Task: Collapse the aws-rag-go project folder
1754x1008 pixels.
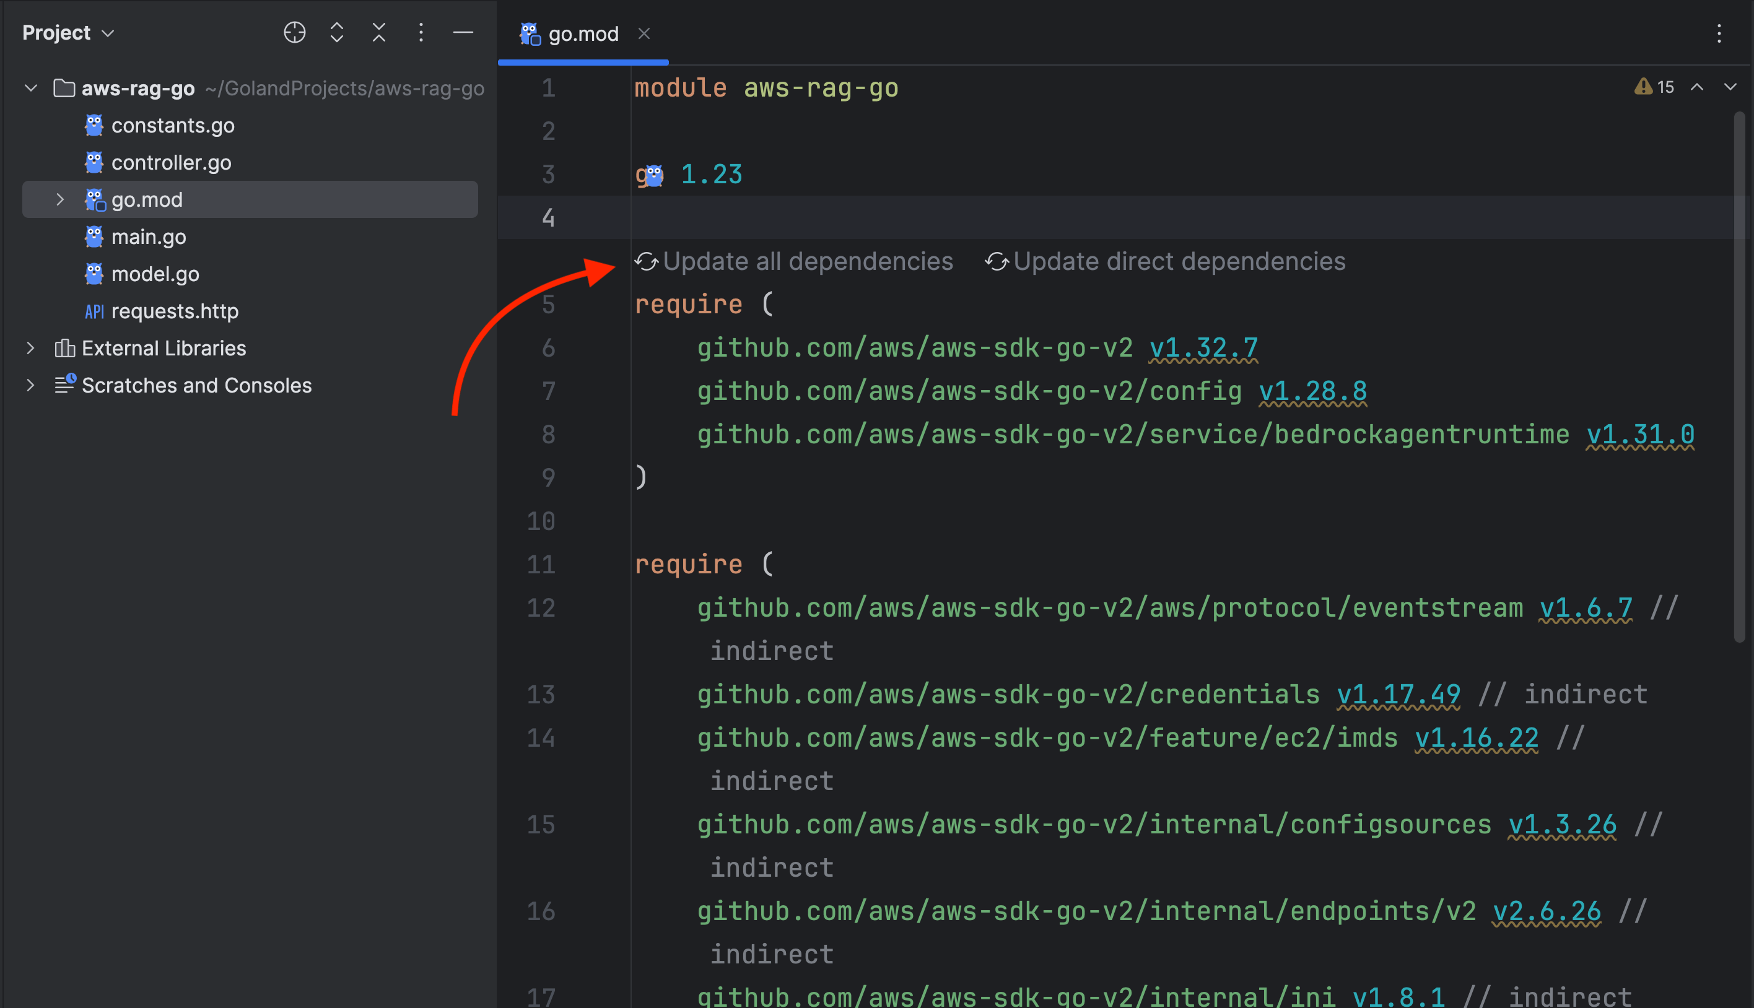Action: pyautogui.click(x=30, y=89)
